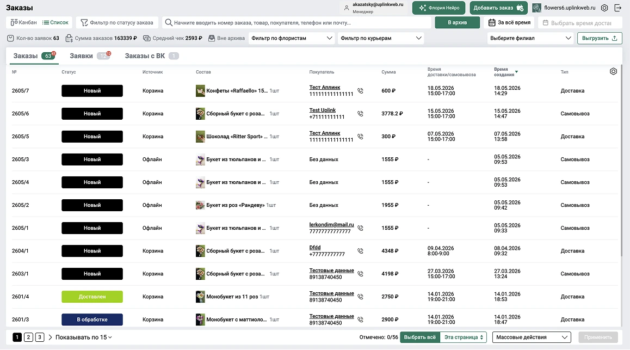Switch to Канбан view
The image size is (630, 350).
(x=23, y=22)
